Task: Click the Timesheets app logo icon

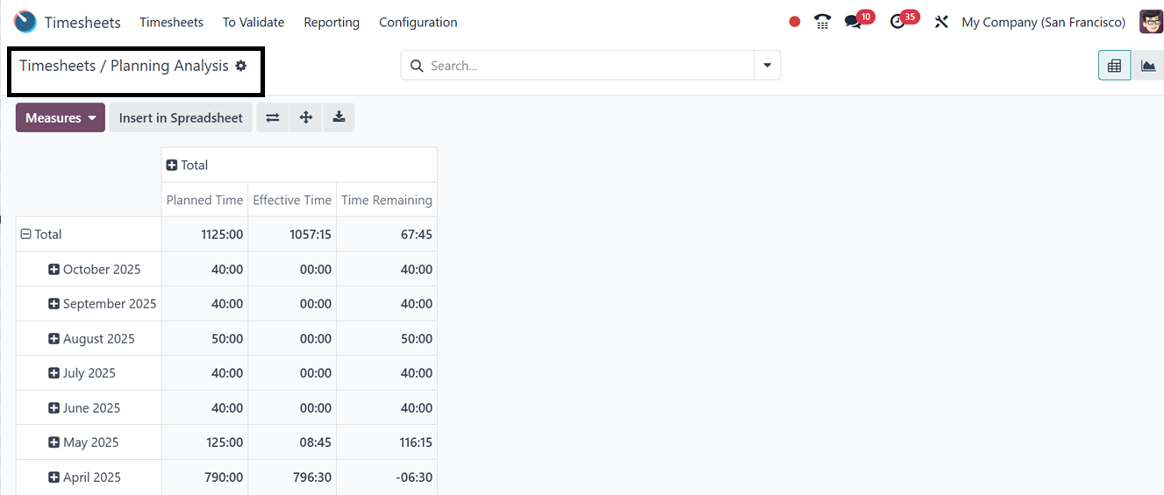Action: 25,22
